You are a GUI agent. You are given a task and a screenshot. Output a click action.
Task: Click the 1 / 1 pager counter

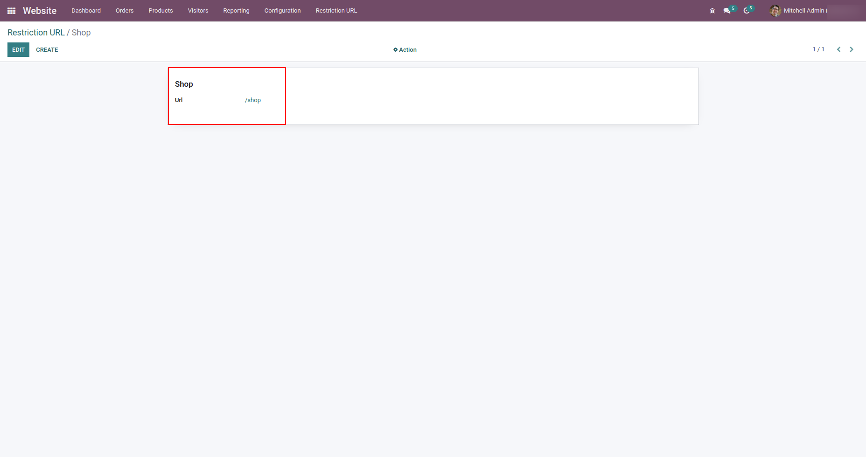tap(818, 49)
